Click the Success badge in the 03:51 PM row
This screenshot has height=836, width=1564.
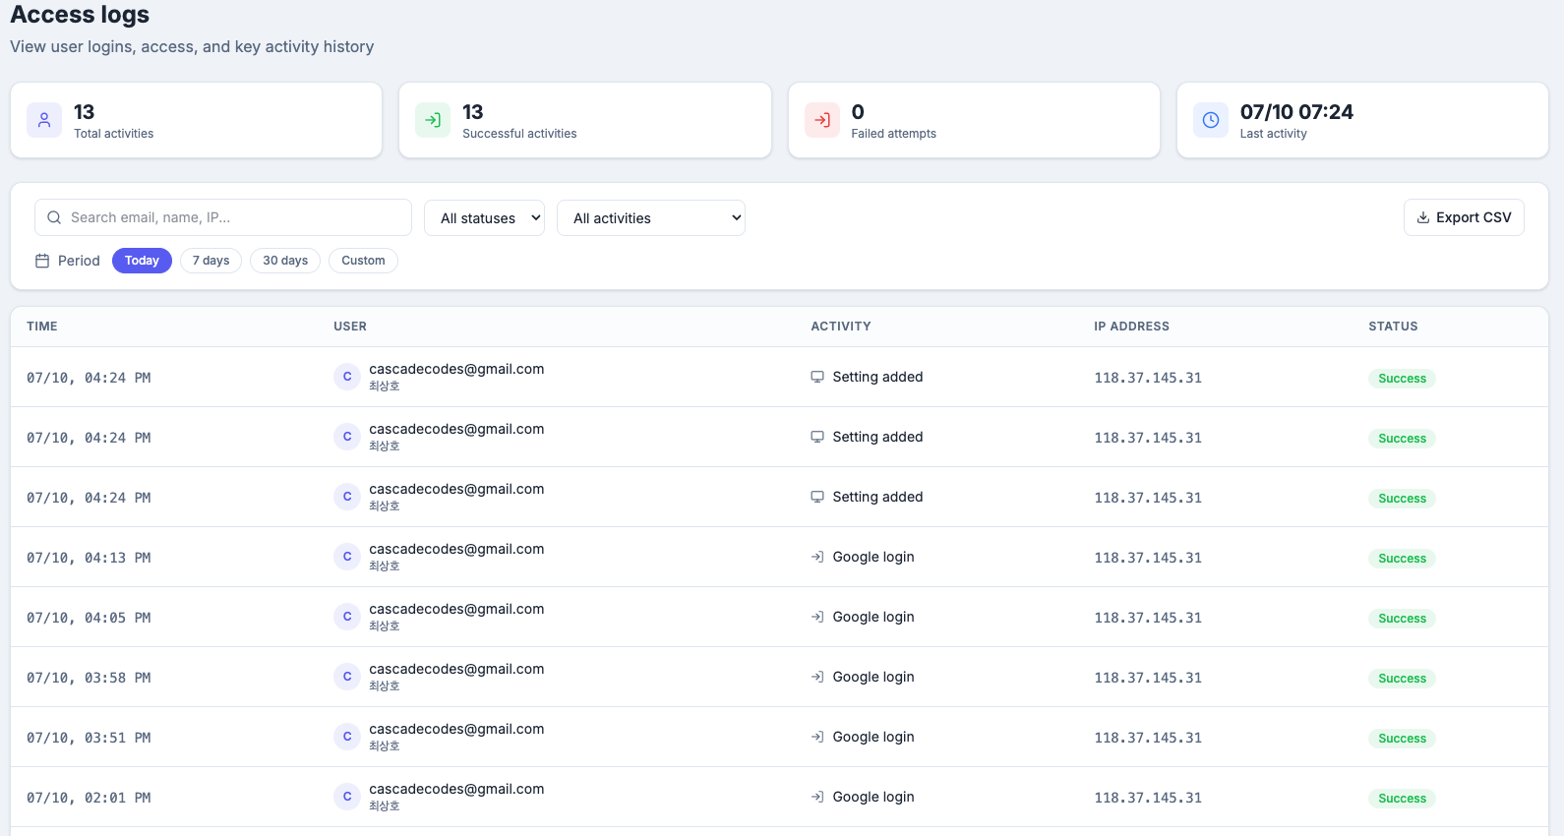pos(1402,739)
